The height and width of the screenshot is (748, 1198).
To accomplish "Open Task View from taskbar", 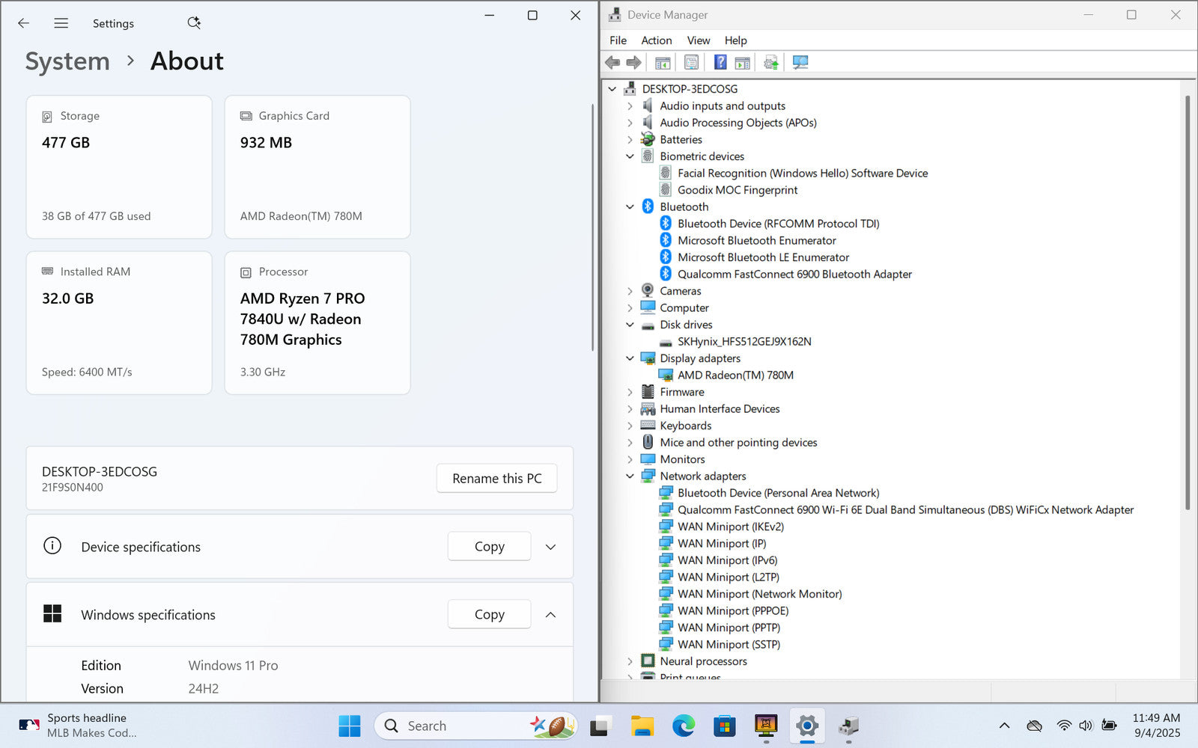I will 600,726.
